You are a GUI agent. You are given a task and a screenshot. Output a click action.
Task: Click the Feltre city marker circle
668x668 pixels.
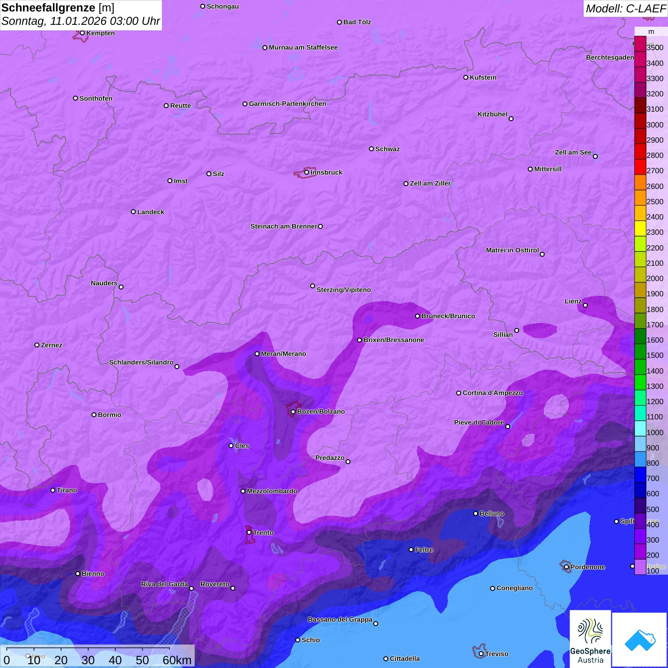[411, 550]
